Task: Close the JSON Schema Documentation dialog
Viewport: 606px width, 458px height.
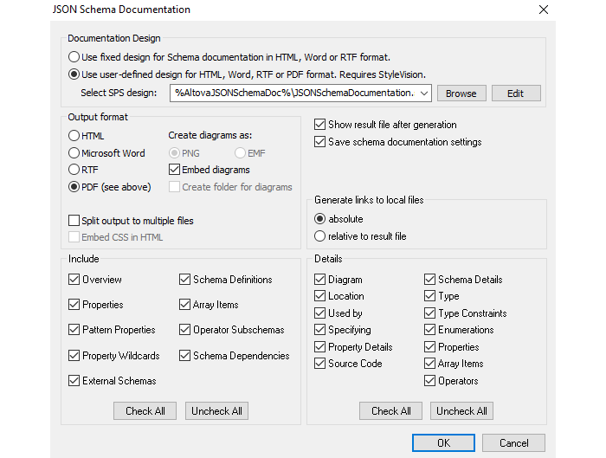Action: pyautogui.click(x=543, y=10)
